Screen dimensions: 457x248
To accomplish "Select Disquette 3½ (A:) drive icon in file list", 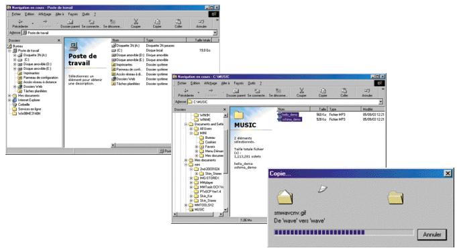I will click(x=113, y=46).
